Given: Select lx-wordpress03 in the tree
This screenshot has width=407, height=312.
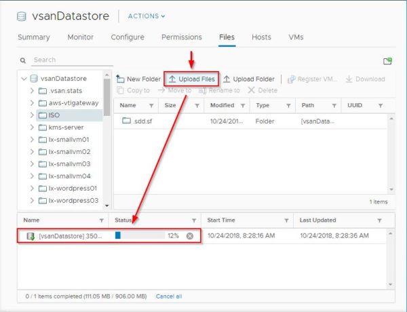Looking at the screenshot, I should [x=69, y=200].
